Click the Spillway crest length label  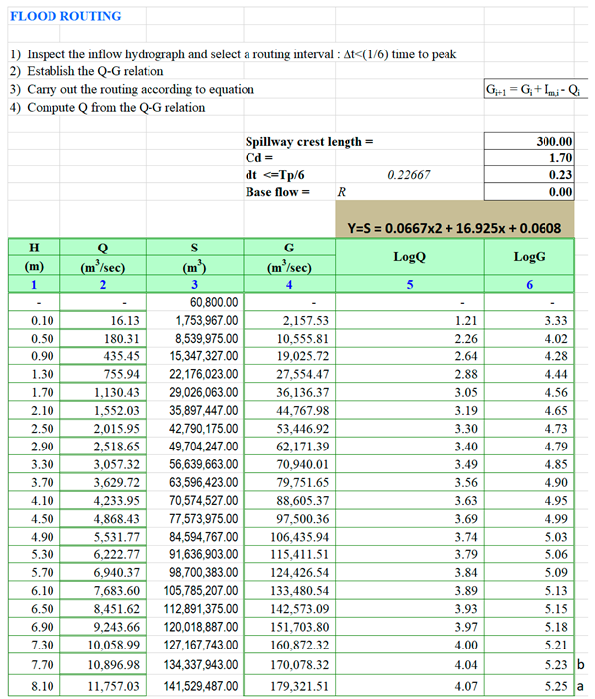309,142
